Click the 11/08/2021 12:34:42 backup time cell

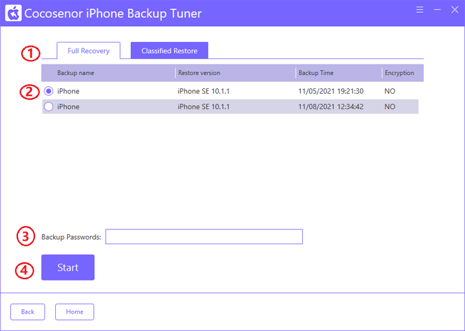click(x=331, y=106)
